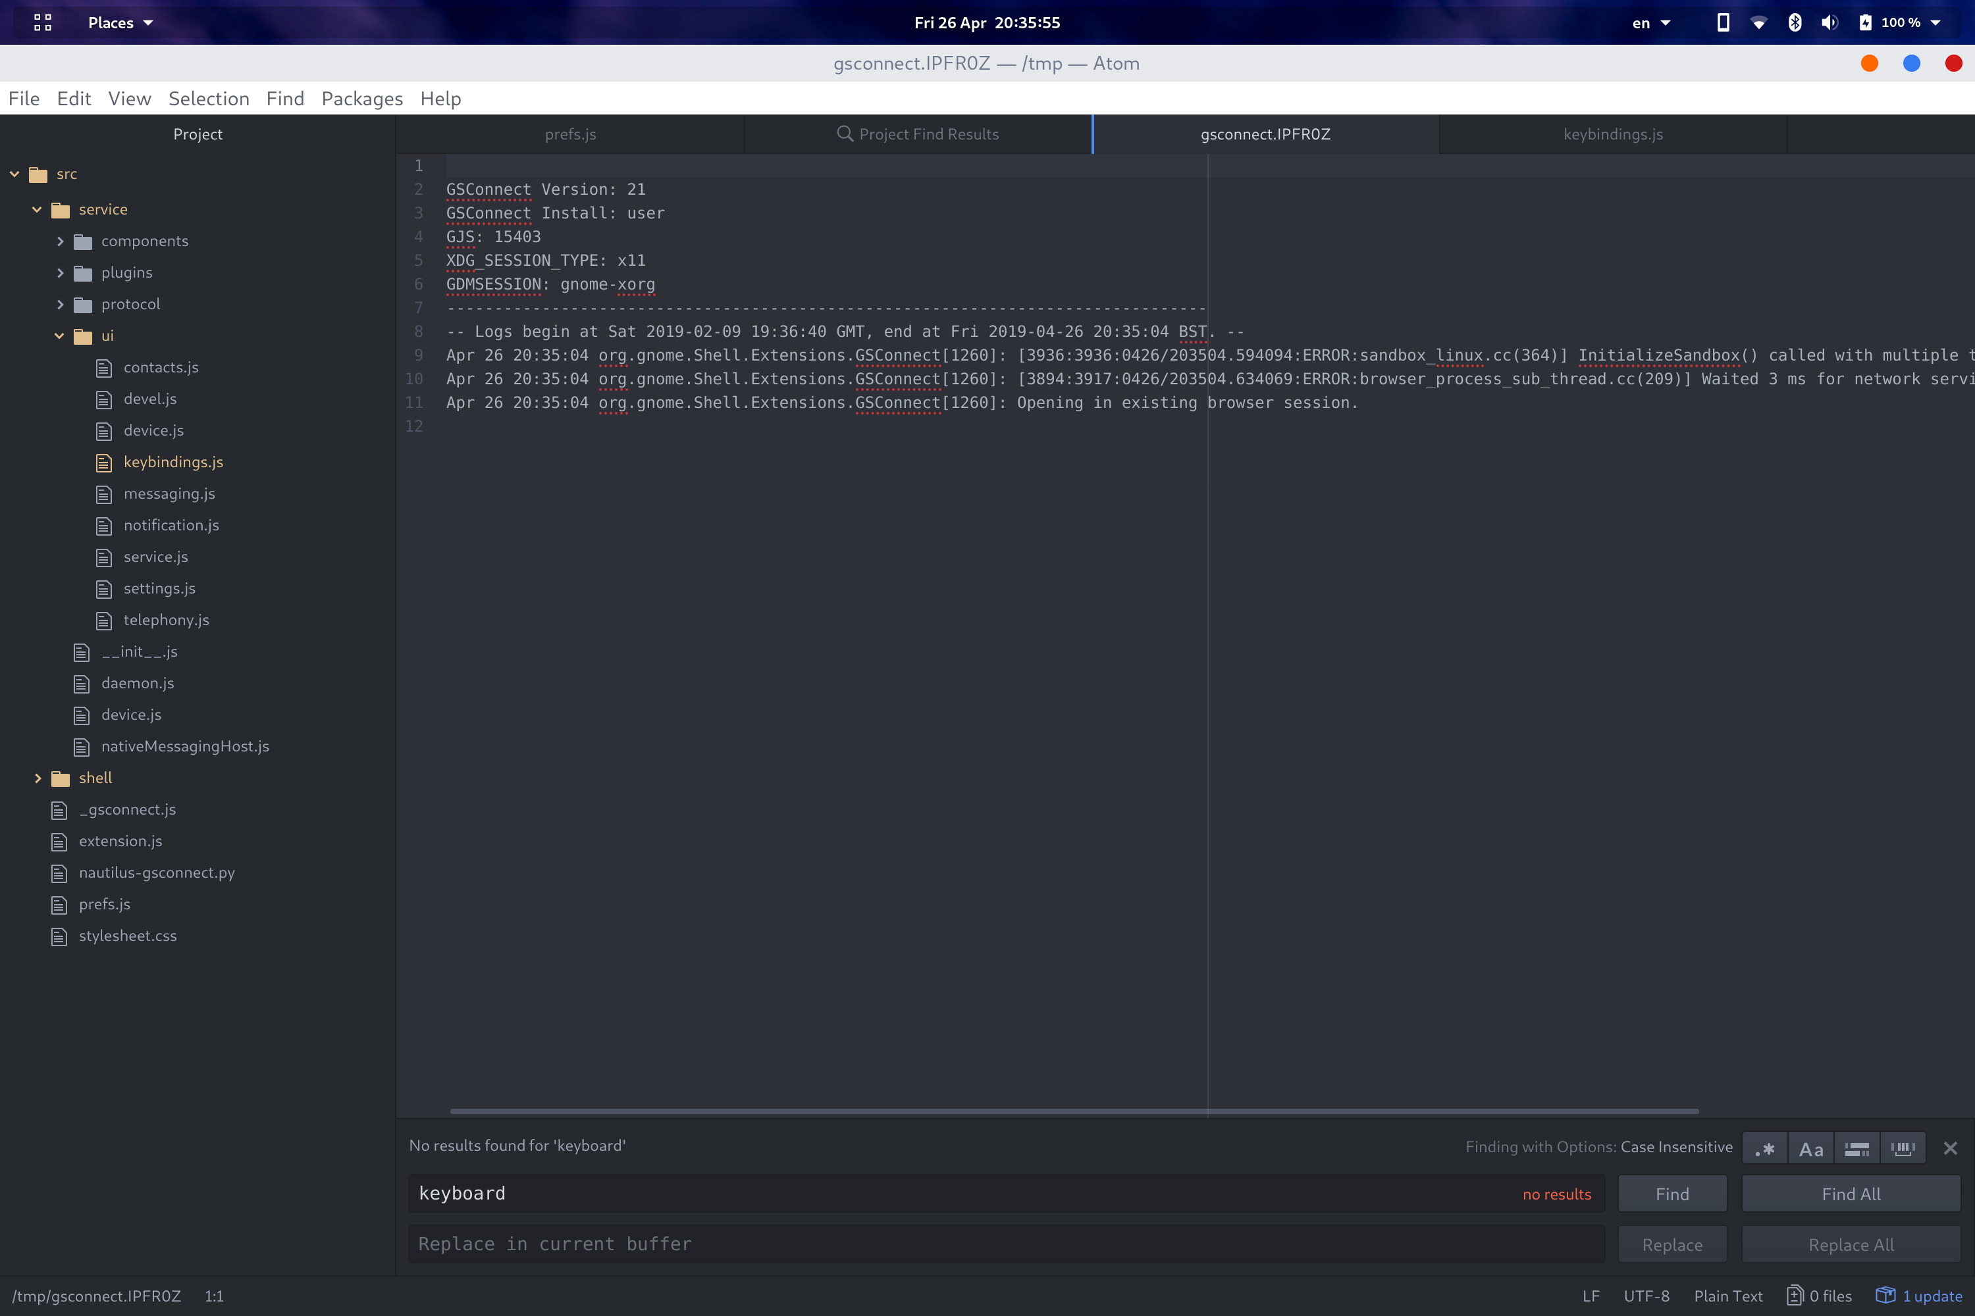The height and width of the screenshot is (1316, 1975).
Task: Click the UTF-8 encoding selector
Action: (1646, 1296)
